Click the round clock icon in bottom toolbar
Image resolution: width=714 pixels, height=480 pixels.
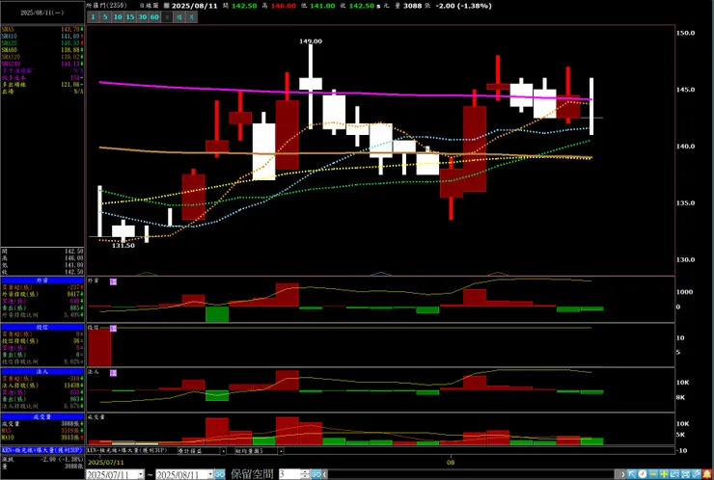pos(643,474)
